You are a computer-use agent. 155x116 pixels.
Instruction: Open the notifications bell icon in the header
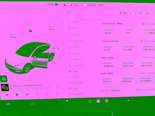(147, 13)
